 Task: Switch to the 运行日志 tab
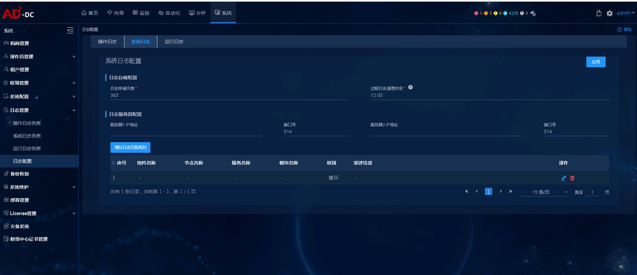click(x=174, y=42)
